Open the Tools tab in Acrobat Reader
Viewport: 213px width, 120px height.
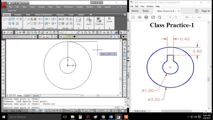click(145, 11)
